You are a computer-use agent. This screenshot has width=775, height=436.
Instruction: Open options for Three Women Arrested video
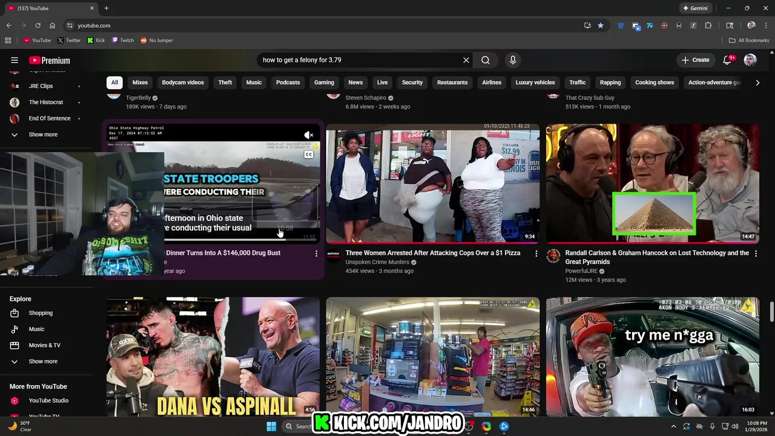(536, 254)
